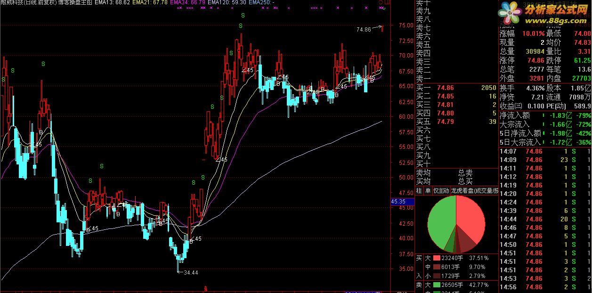Click the 跌停 value 61.25

[582, 61]
